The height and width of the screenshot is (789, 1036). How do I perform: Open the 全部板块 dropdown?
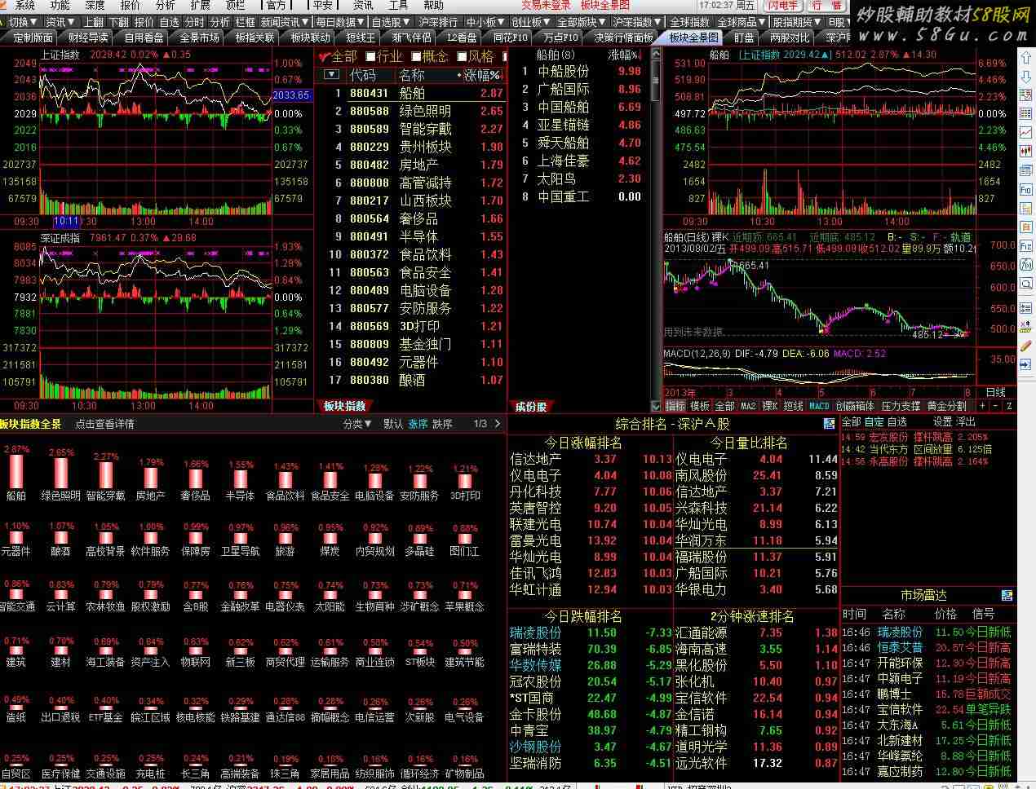tap(582, 22)
